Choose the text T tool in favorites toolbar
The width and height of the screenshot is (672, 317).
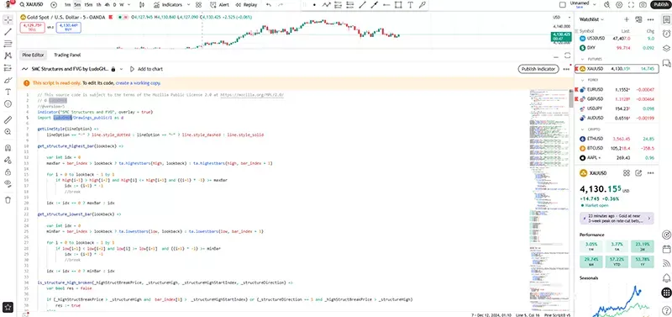click(x=411, y=5)
